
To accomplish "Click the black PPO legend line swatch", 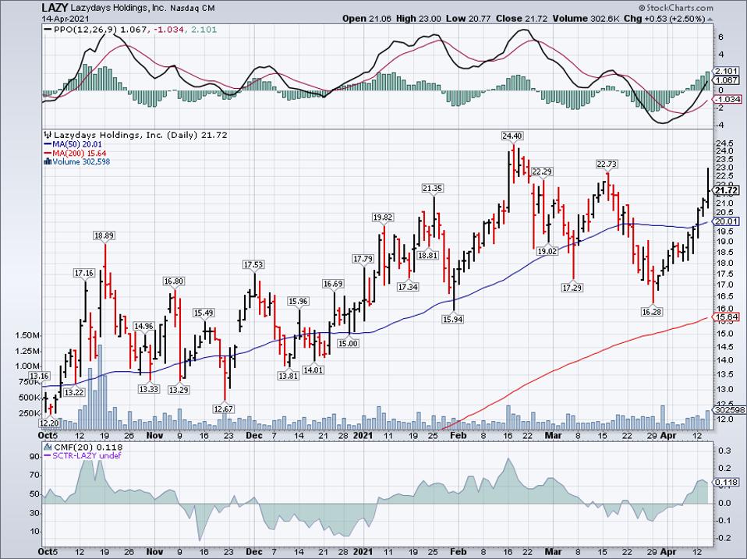I will 47,30.
